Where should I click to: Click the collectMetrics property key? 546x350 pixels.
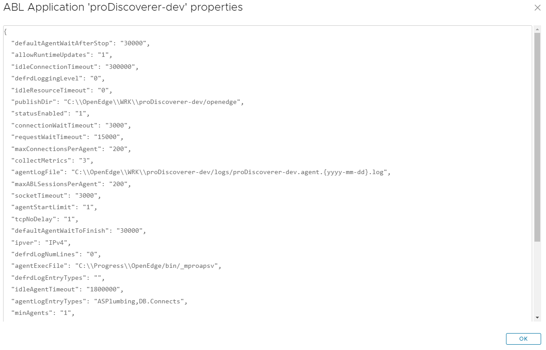point(42,160)
